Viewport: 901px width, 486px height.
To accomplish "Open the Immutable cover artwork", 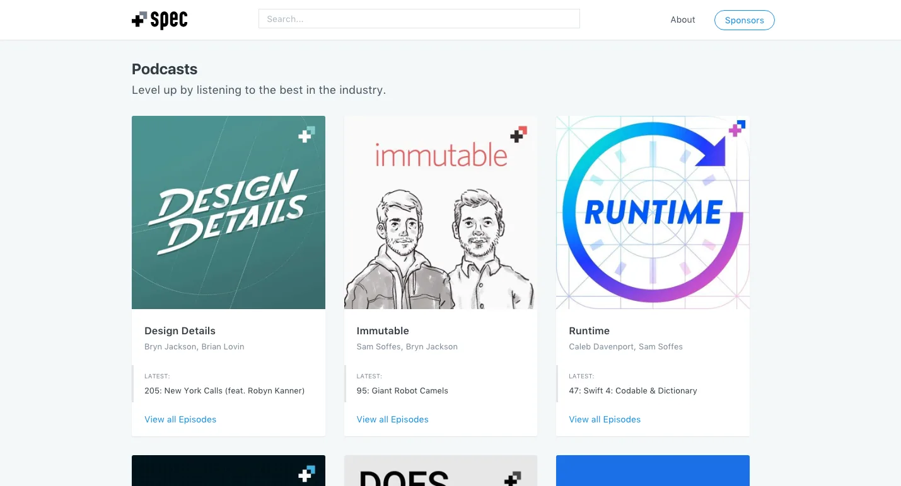I will coord(441,212).
